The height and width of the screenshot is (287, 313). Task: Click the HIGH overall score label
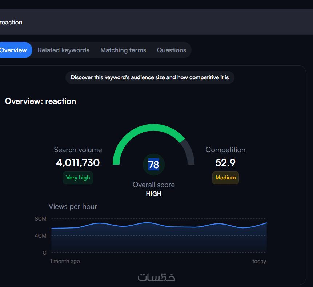pyautogui.click(x=154, y=194)
